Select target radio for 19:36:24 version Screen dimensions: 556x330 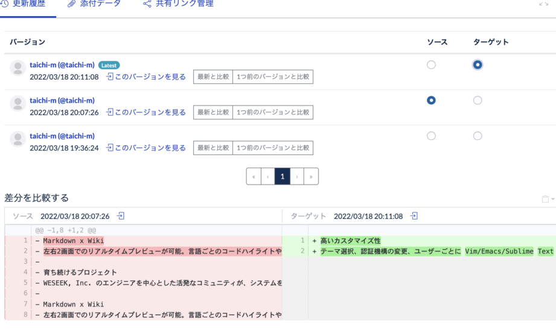[478, 136]
